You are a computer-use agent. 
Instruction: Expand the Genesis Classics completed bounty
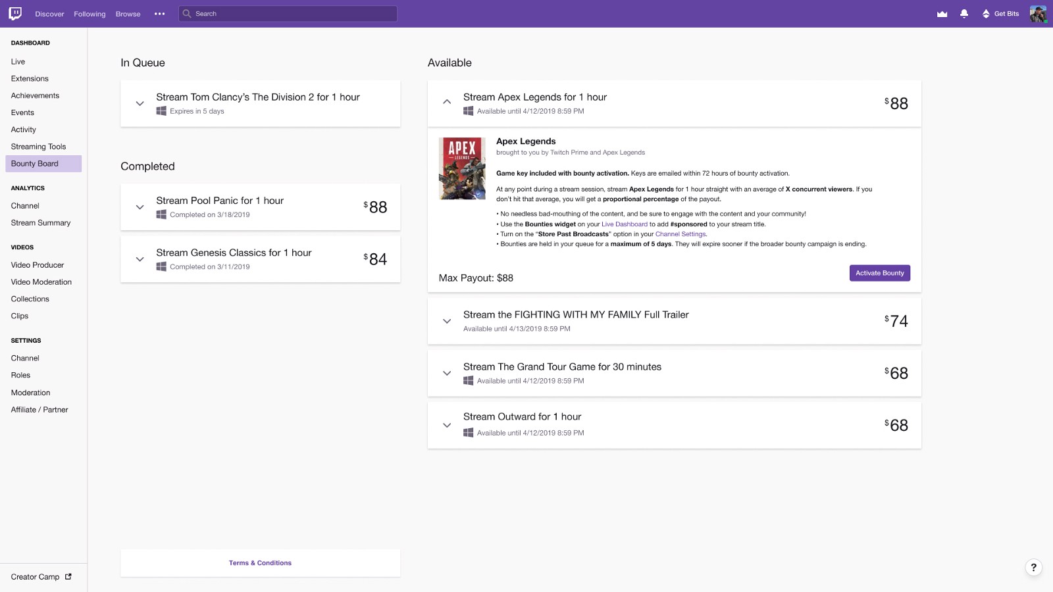coord(140,259)
